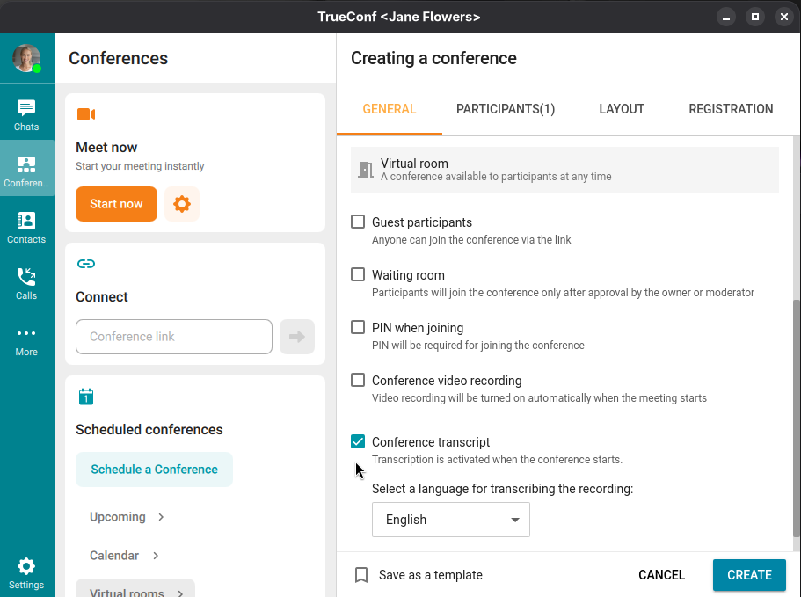The image size is (801, 597).
Task: Click 'Transcription is activated when the conference starts.'
Action: pyautogui.click(x=497, y=459)
